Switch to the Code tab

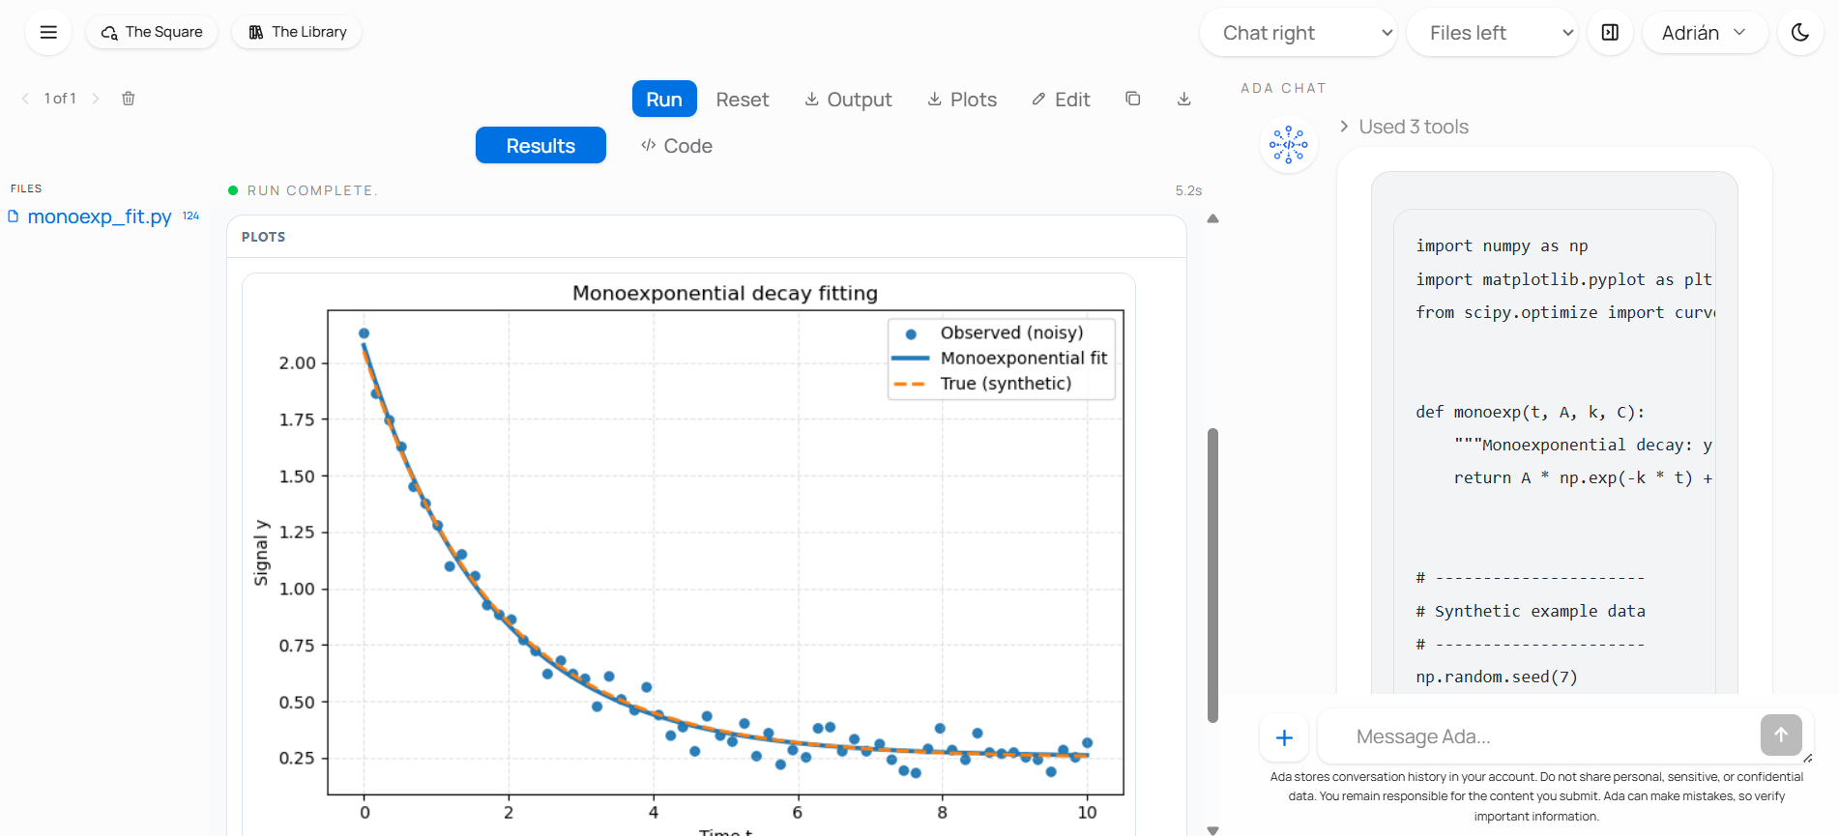point(677,146)
